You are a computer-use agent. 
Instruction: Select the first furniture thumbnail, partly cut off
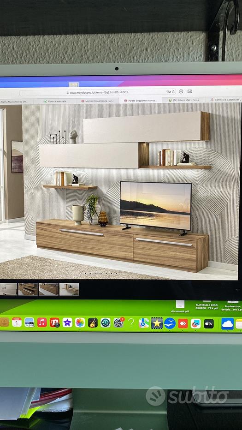tap(8, 289)
